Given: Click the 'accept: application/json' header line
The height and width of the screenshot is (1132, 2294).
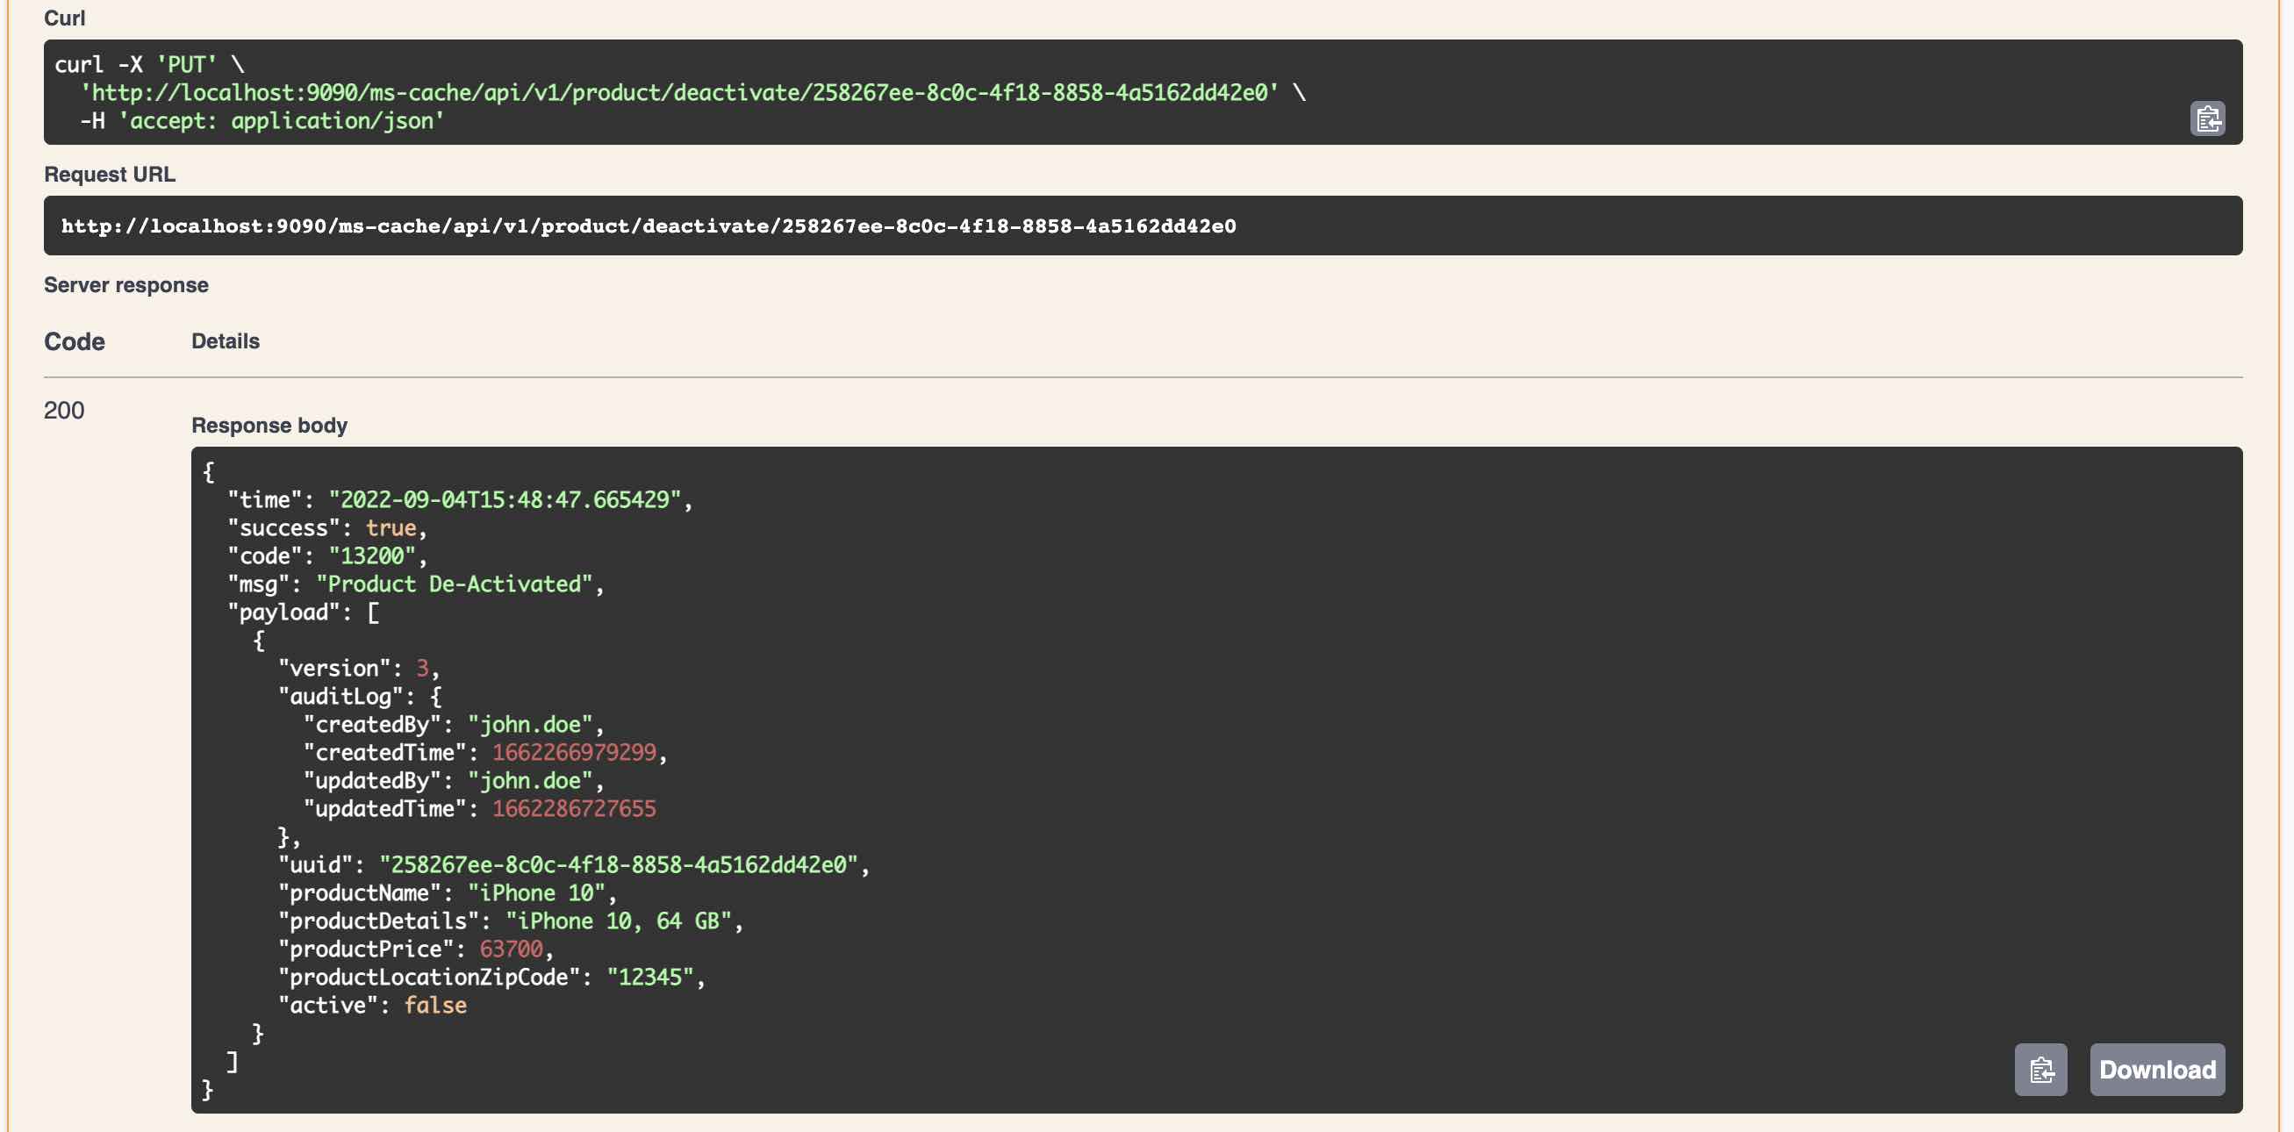Looking at the screenshot, I should (x=282, y=120).
